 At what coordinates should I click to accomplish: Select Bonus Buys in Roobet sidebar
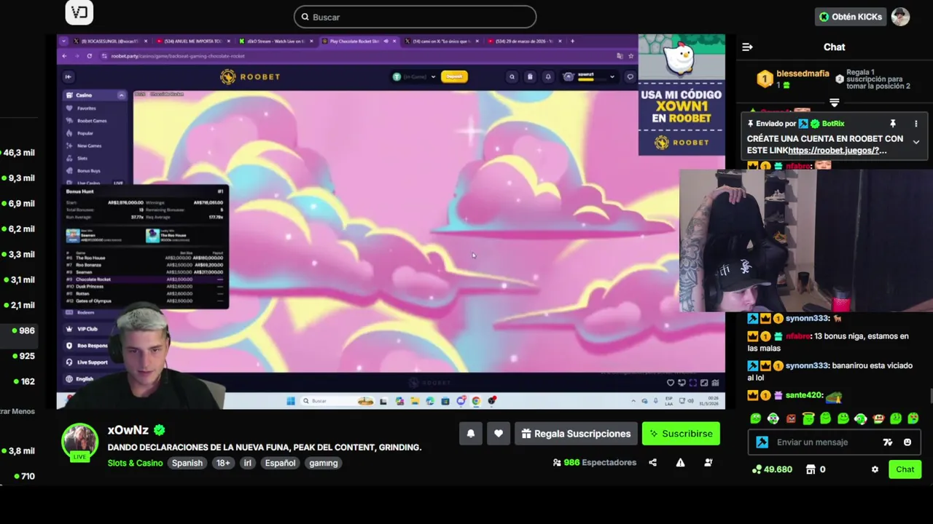[88, 170]
